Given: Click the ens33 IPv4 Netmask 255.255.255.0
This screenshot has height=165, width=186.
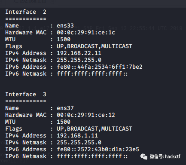Looking at the screenshot, I should [x=79, y=60].
